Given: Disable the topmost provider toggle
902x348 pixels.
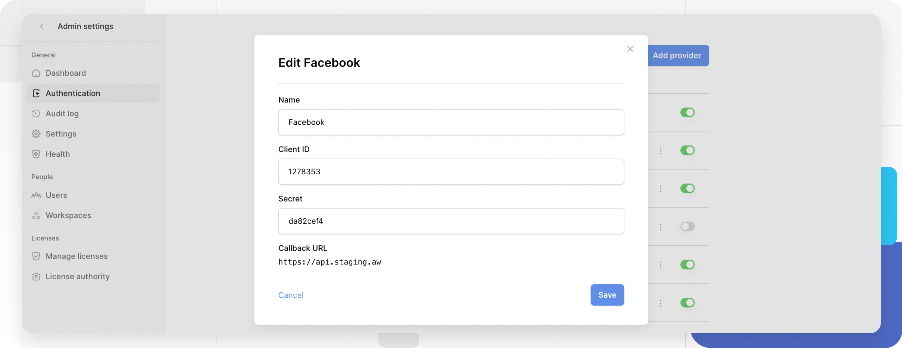Looking at the screenshot, I should 688,112.
